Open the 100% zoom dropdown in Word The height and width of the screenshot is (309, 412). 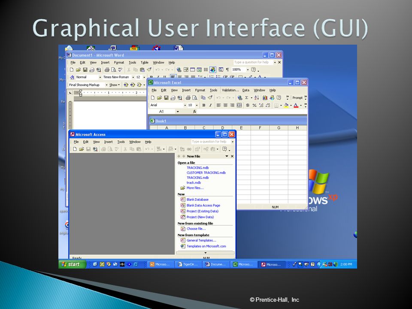point(248,70)
